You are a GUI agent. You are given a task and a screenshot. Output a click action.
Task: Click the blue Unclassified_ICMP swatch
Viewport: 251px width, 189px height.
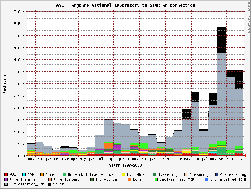[207, 179]
